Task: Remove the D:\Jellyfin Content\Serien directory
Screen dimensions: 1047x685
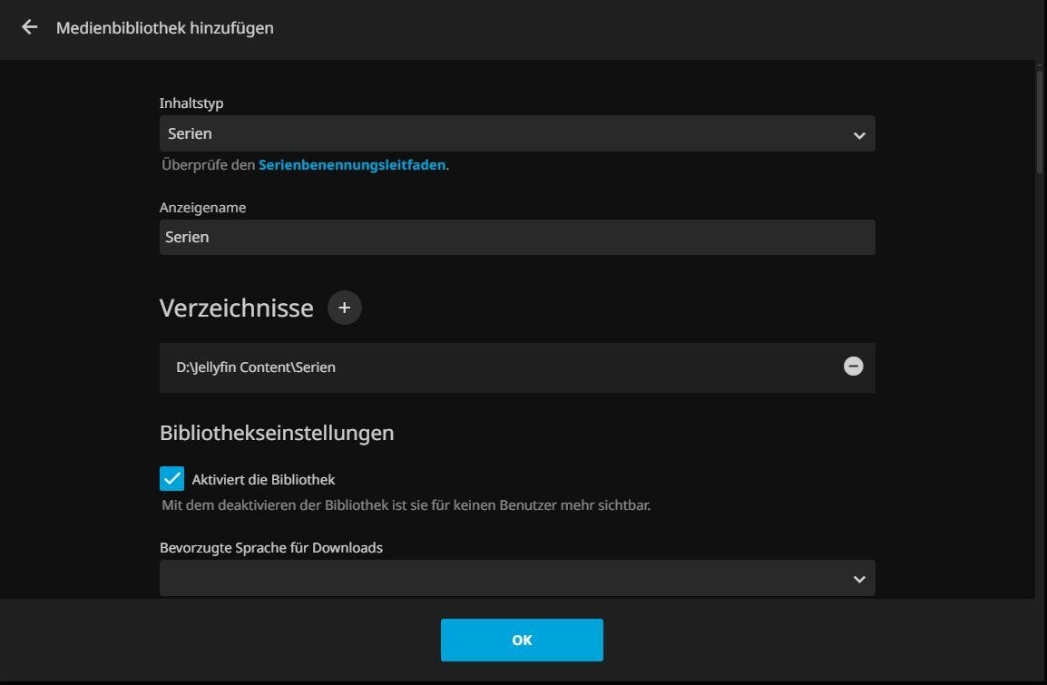Action: coord(853,367)
